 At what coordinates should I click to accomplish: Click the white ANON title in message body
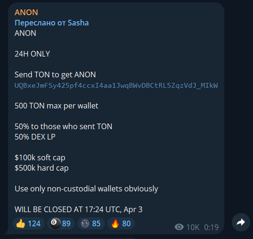coord(25,33)
